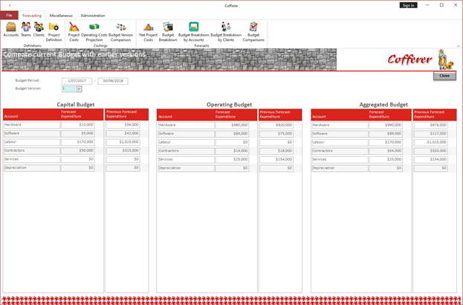This screenshot has height=305, width=463.
Task: Select Operating Budget Hardware forecast $980,000
Action: [x=232, y=125]
